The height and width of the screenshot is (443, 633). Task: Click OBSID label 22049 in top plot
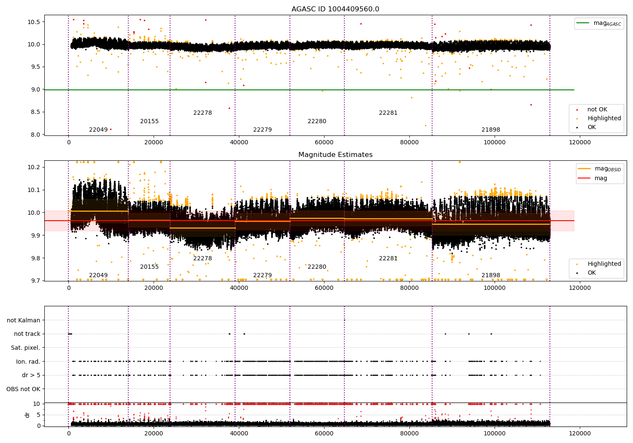point(98,130)
